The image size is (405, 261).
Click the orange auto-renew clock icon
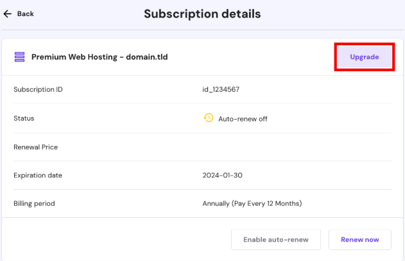click(208, 118)
